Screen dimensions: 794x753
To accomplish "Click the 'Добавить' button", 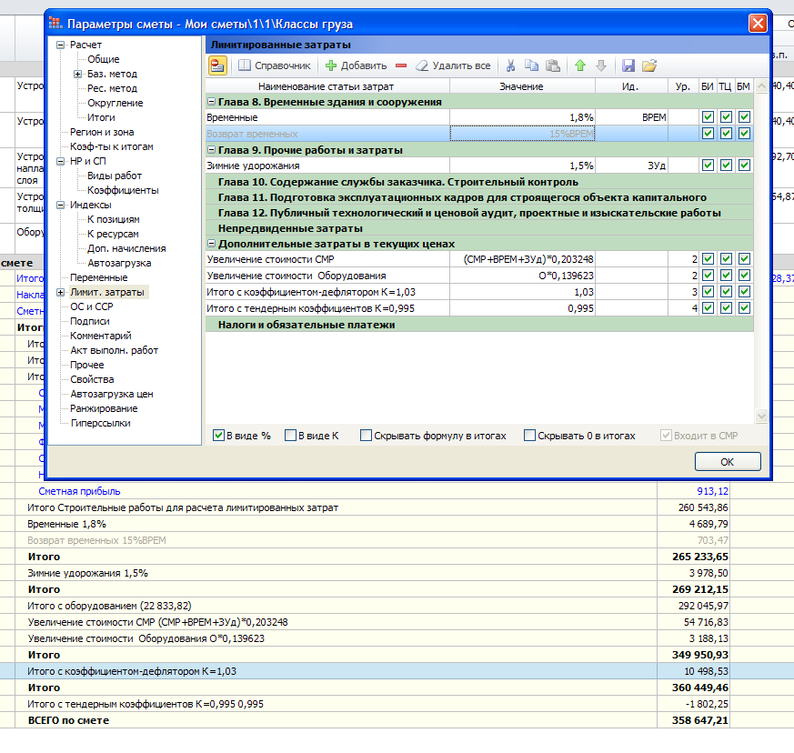I will [x=356, y=65].
